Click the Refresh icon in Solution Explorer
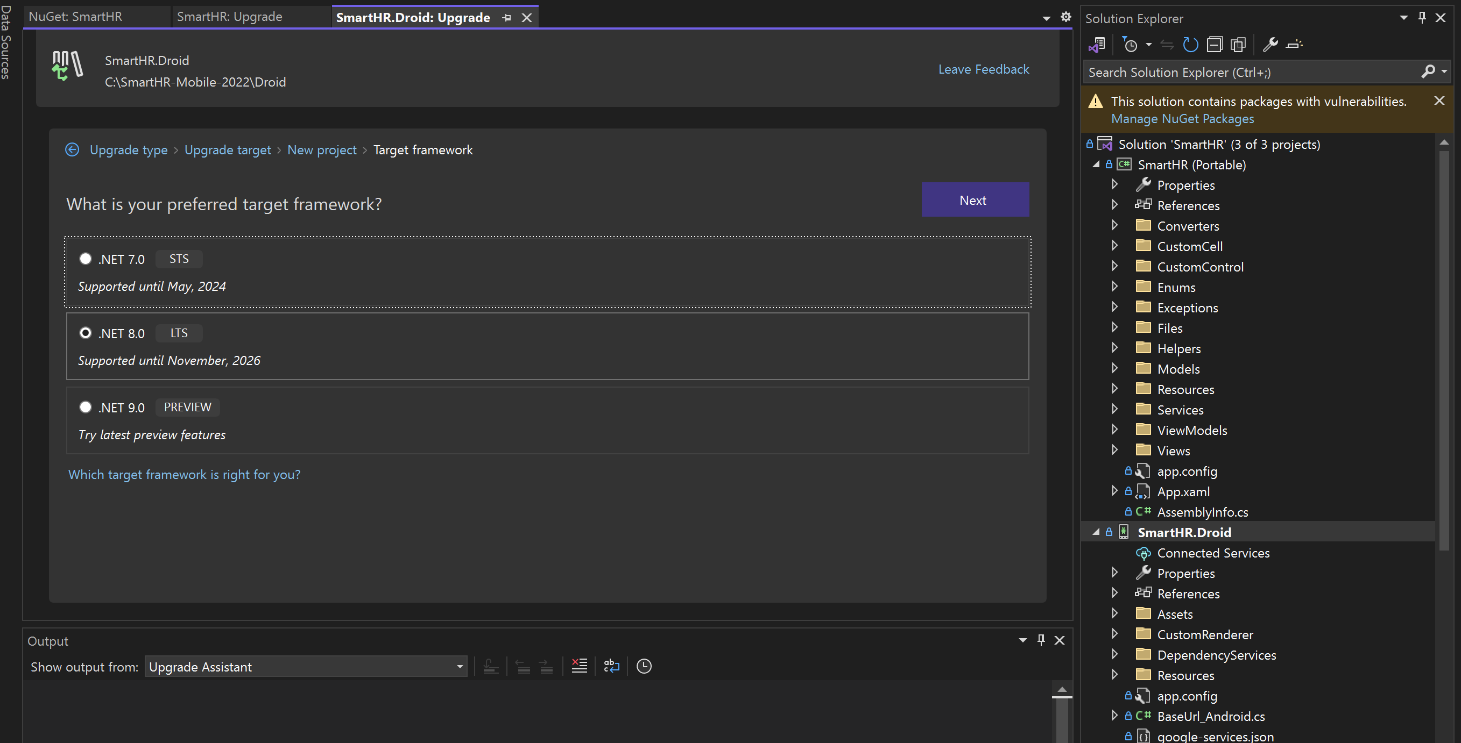Viewport: 1461px width, 743px height. (x=1190, y=44)
